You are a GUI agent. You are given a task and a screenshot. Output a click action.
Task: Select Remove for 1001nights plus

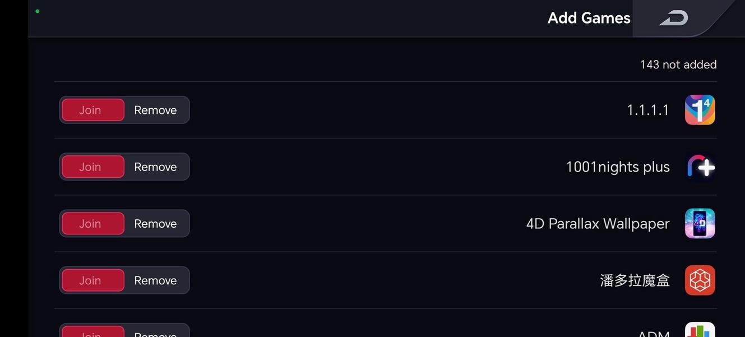pyautogui.click(x=155, y=167)
